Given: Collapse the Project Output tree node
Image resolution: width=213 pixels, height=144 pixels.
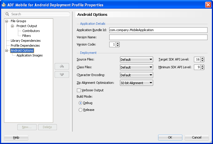Looking at the screenshot, I should click(12, 26).
